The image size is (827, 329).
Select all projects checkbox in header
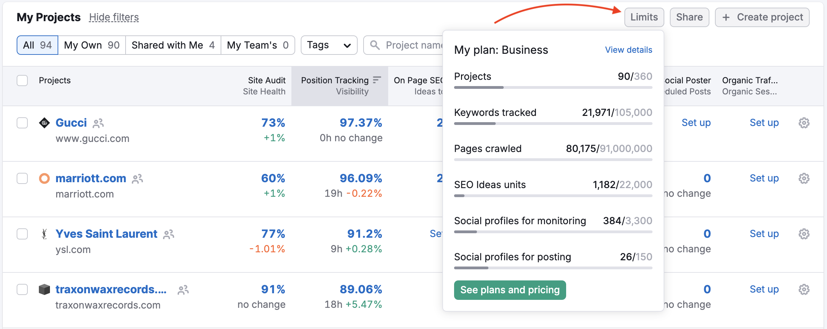click(22, 81)
